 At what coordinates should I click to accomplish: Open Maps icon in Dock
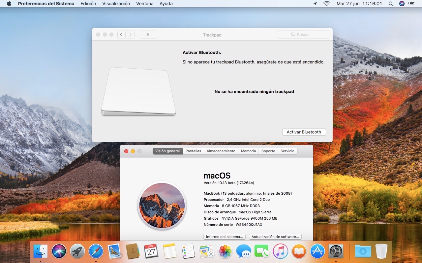pyautogui.click(x=207, y=251)
